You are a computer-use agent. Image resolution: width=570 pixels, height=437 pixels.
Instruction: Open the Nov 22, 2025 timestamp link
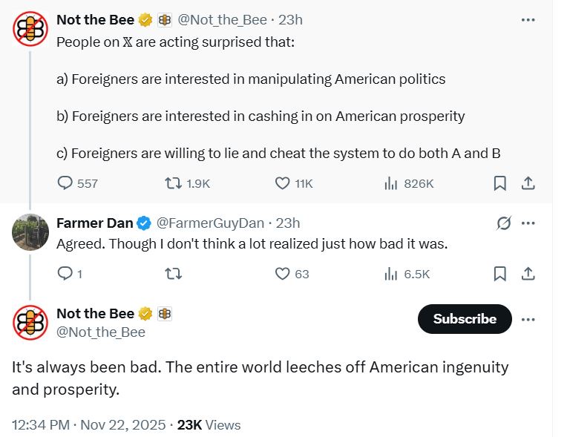(x=125, y=425)
